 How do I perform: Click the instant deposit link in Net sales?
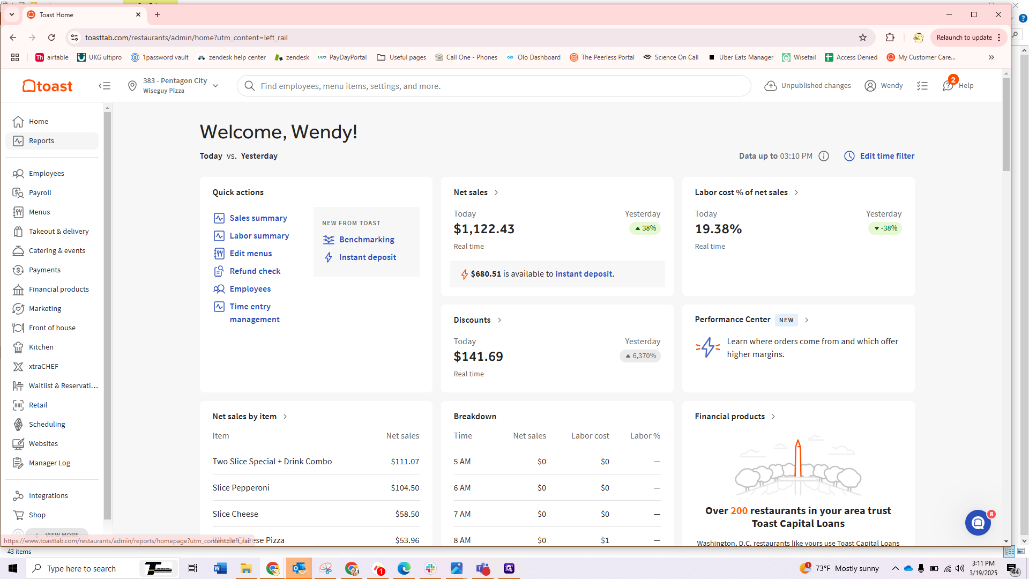584,274
